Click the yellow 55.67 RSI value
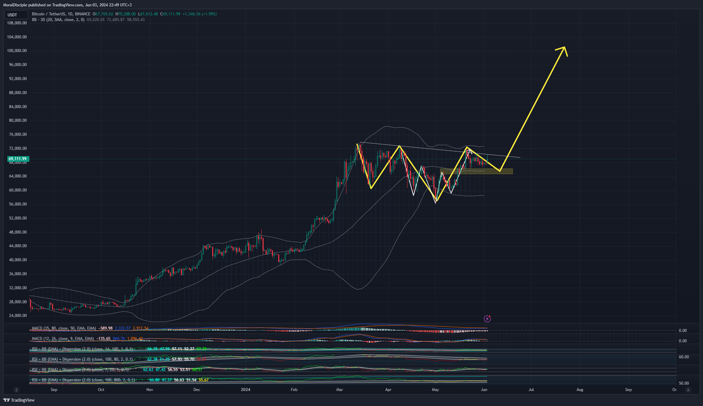 pyautogui.click(x=204, y=380)
